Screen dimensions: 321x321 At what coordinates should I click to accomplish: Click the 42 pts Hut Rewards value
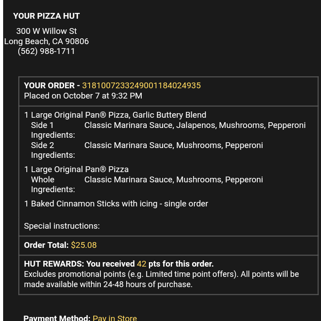click(x=141, y=264)
